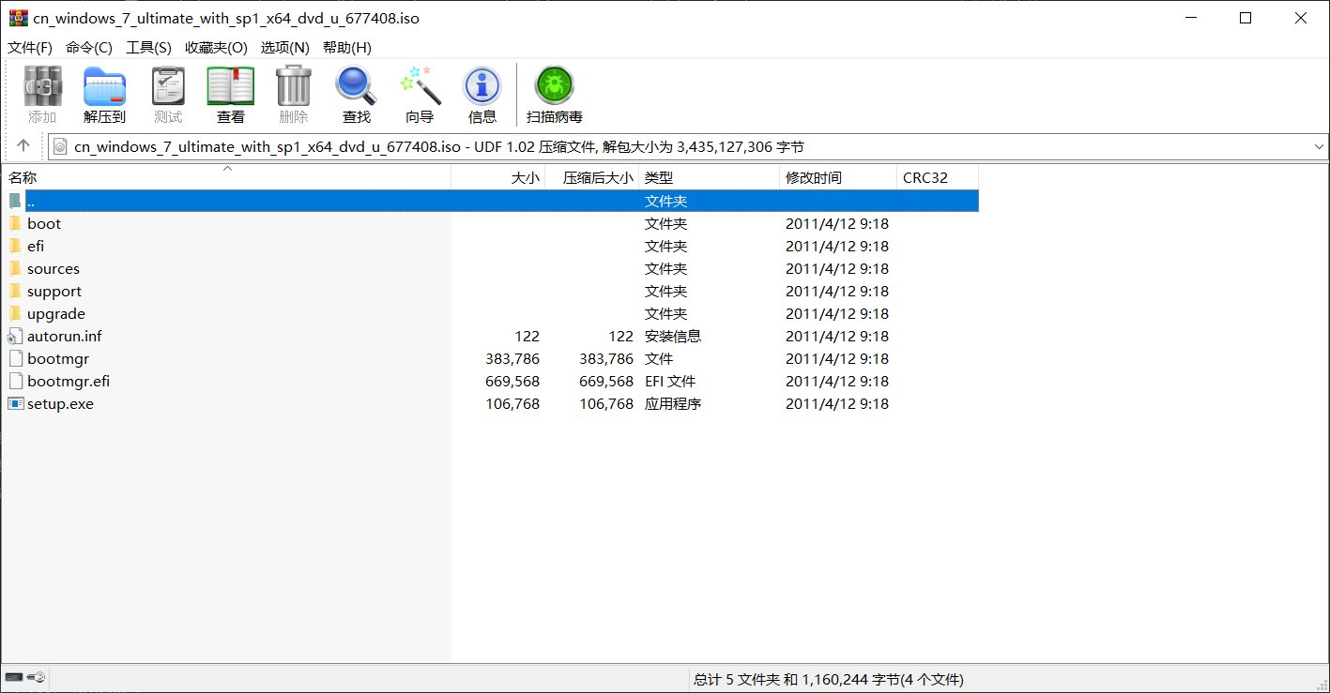Click the key icon in status bar
The width and height of the screenshot is (1330, 693).
[x=36, y=676]
